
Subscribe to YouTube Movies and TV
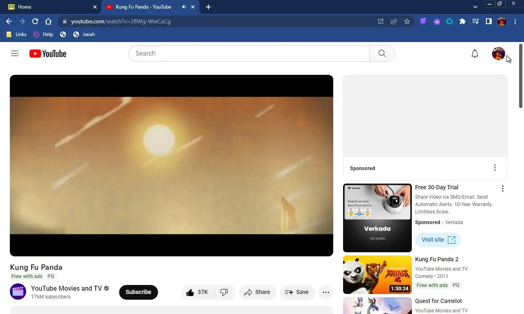click(x=138, y=292)
